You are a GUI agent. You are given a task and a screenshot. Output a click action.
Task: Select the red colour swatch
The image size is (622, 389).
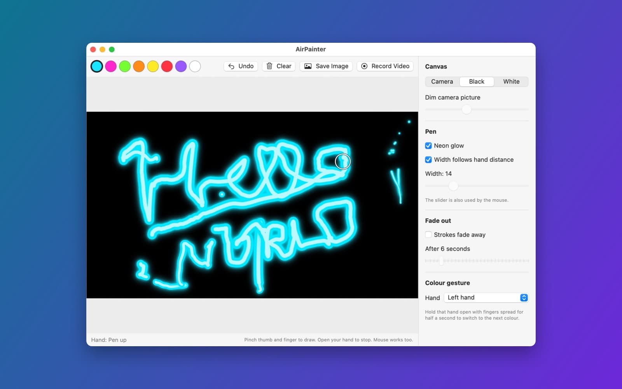(x=167, y=66)
